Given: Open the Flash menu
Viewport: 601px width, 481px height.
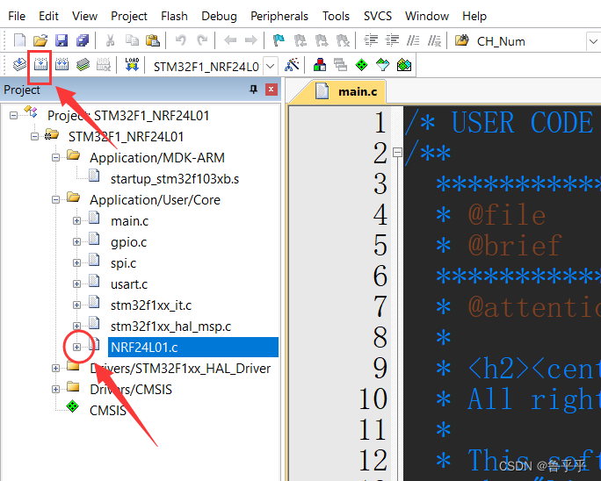Looking at the screenshot, I should point(174,16).
